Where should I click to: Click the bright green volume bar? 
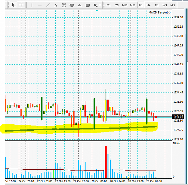click(53, 174)
